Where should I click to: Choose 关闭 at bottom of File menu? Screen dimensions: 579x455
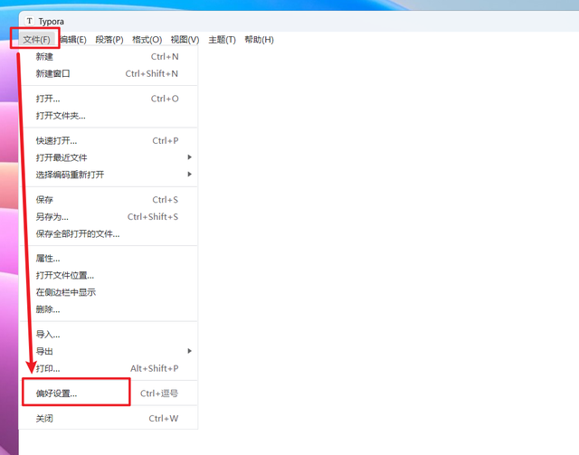(109, 419)
